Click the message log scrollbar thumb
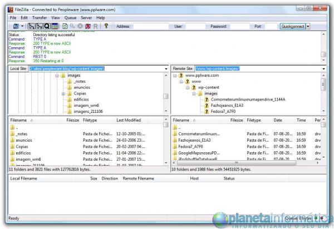This screenshot has width=334, height=229. (323, 54)
